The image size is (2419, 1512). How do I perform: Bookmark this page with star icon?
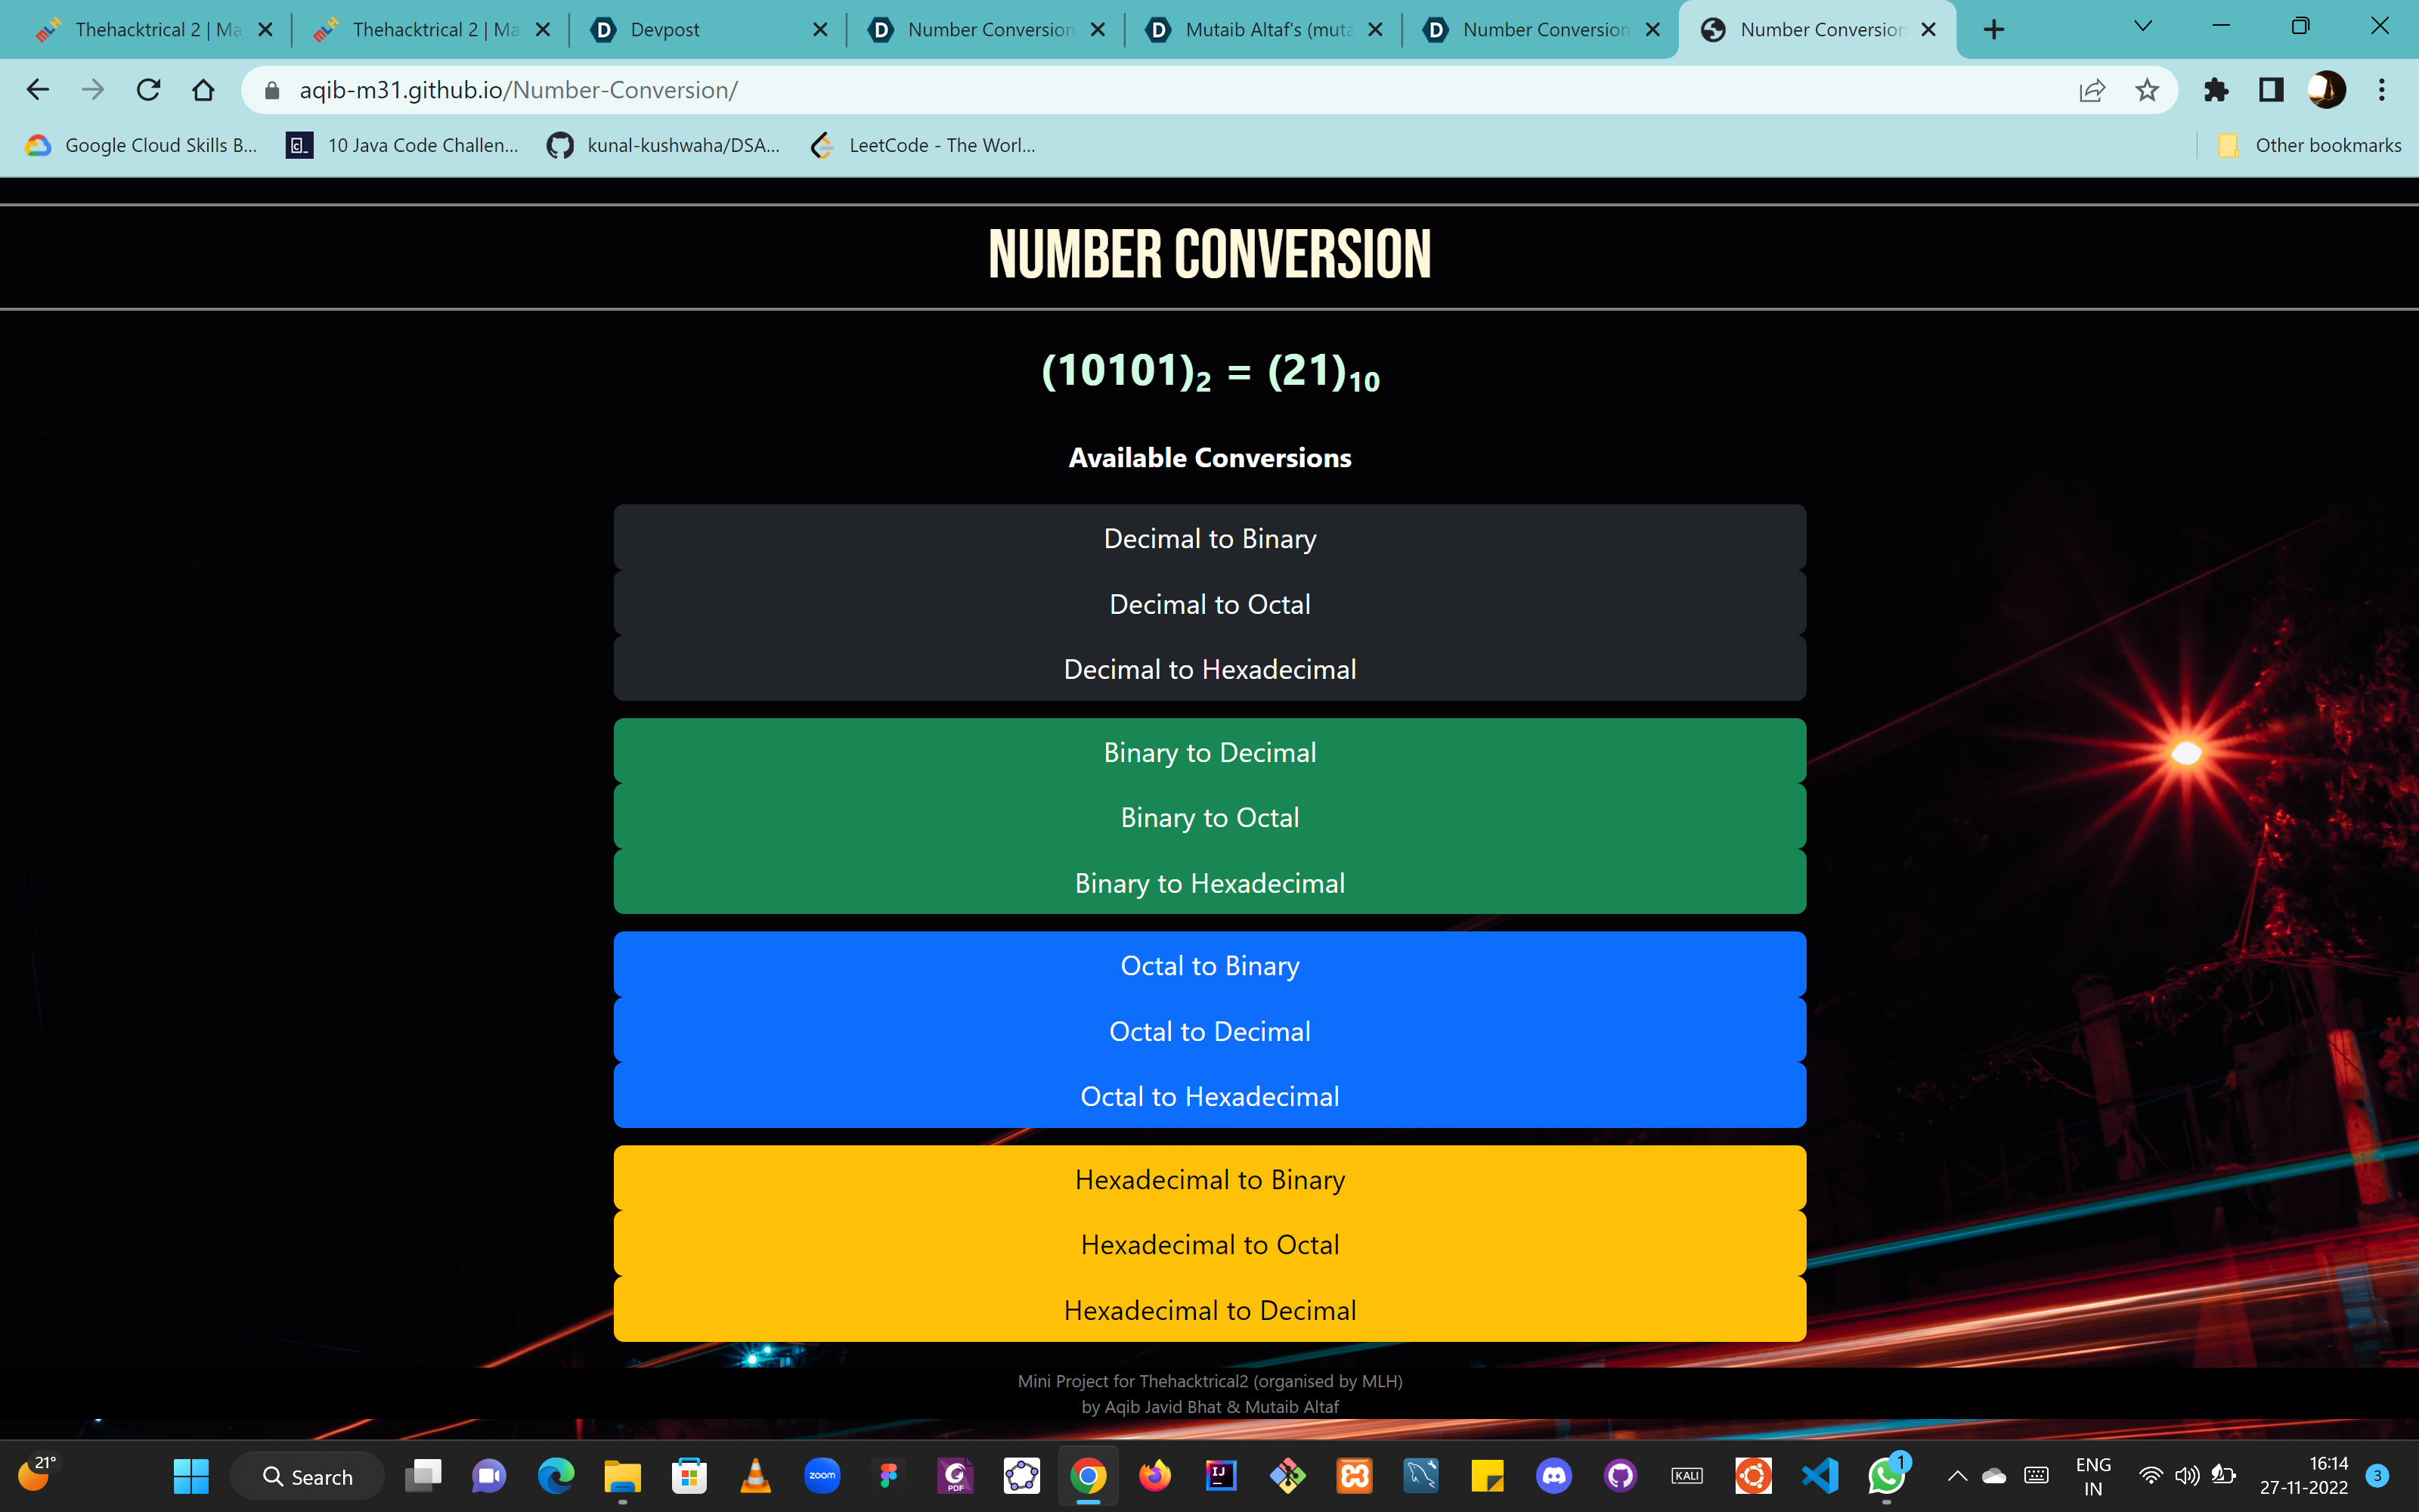pyautogui.click(x=2146, y=90)
